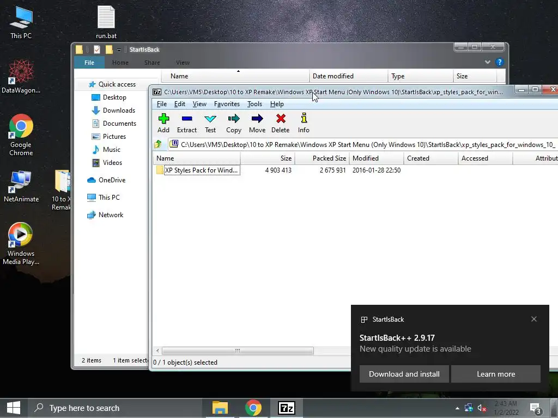Show hidden system tray icons
Screen dimensions: 558x418
457,408
